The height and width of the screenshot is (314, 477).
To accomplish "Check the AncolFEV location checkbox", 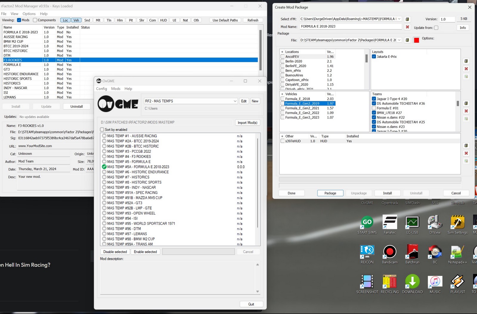I will coord(282,57).
